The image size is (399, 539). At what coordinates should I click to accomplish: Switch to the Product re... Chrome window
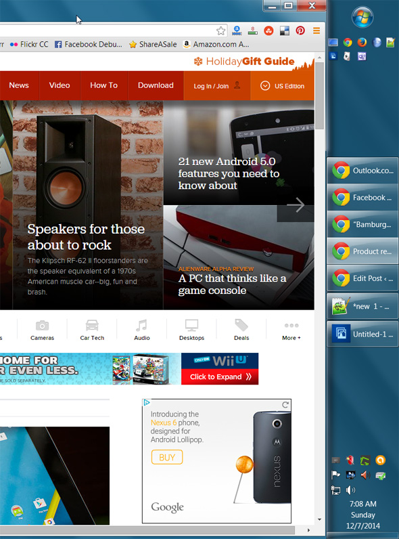(362, 251)
